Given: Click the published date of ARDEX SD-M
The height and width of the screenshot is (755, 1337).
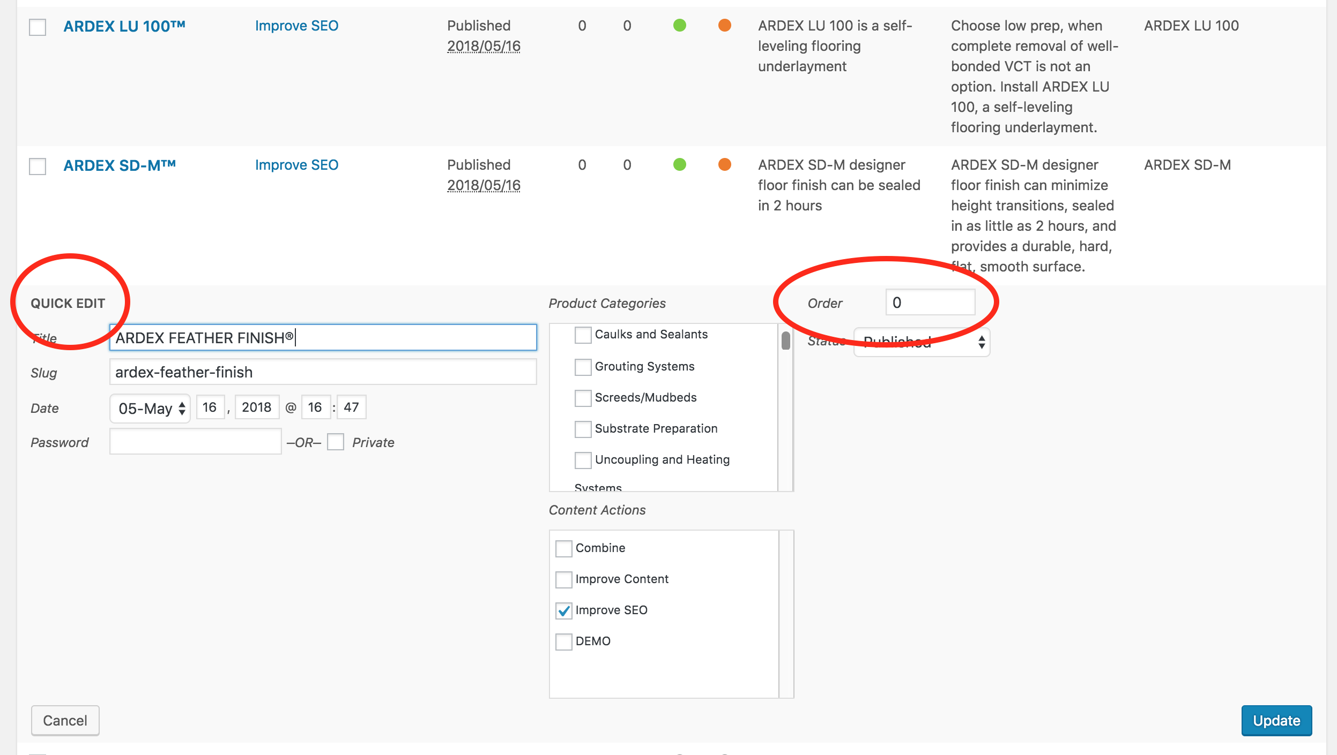Looking at the screenshot, I should pyautogui.click(x=484, y=185).
